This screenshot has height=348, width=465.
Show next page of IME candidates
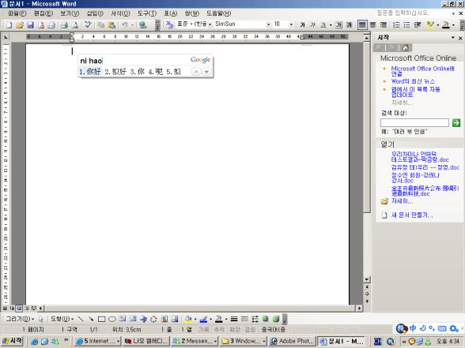tap(206, 72)
